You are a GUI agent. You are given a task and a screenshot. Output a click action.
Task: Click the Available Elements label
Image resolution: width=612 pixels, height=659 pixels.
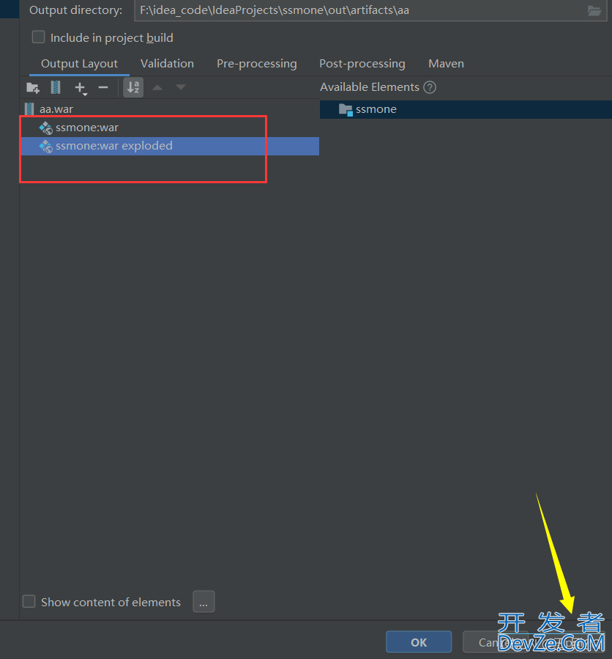pos(370,87)
